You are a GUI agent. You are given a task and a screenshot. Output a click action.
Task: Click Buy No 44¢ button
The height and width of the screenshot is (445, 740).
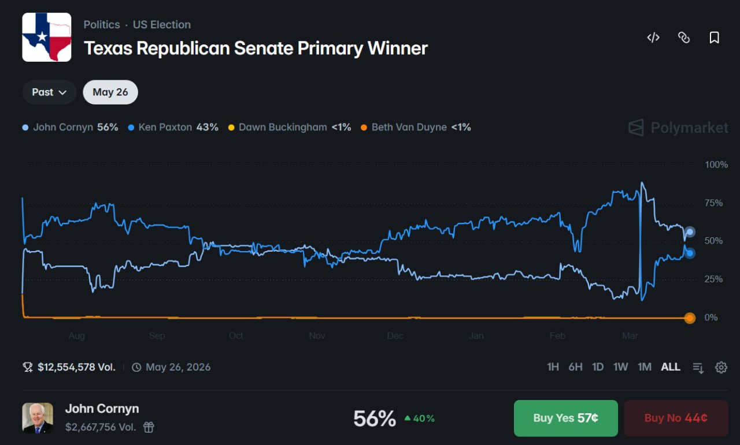[676, 418]
